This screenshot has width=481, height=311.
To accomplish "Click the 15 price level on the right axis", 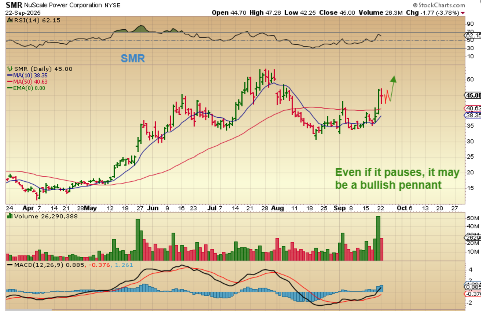I will click(x=470, y=188).
